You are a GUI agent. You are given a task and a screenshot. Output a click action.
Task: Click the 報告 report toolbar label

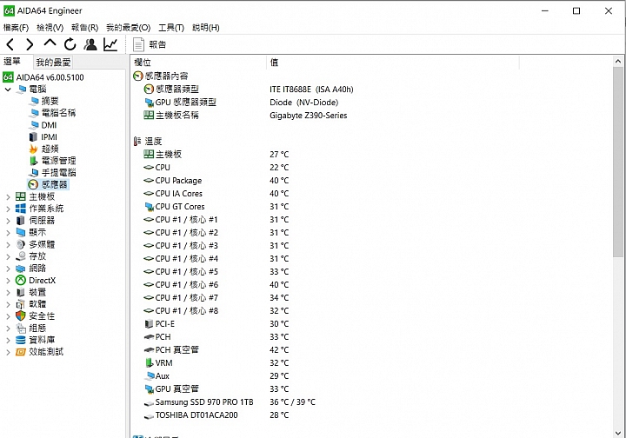(157, 44)
